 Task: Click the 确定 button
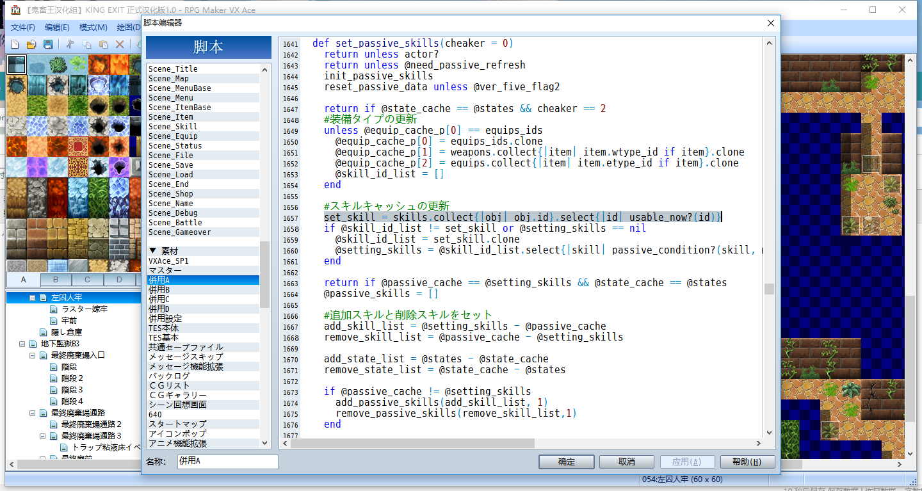[x=567, y=462]
